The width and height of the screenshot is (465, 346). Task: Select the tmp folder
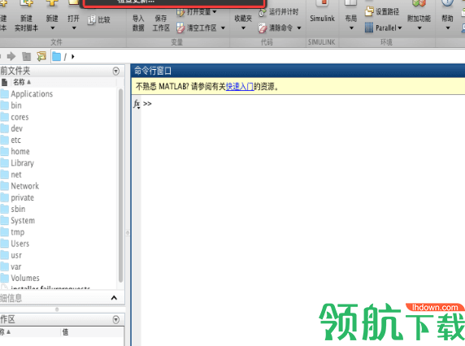18,232
